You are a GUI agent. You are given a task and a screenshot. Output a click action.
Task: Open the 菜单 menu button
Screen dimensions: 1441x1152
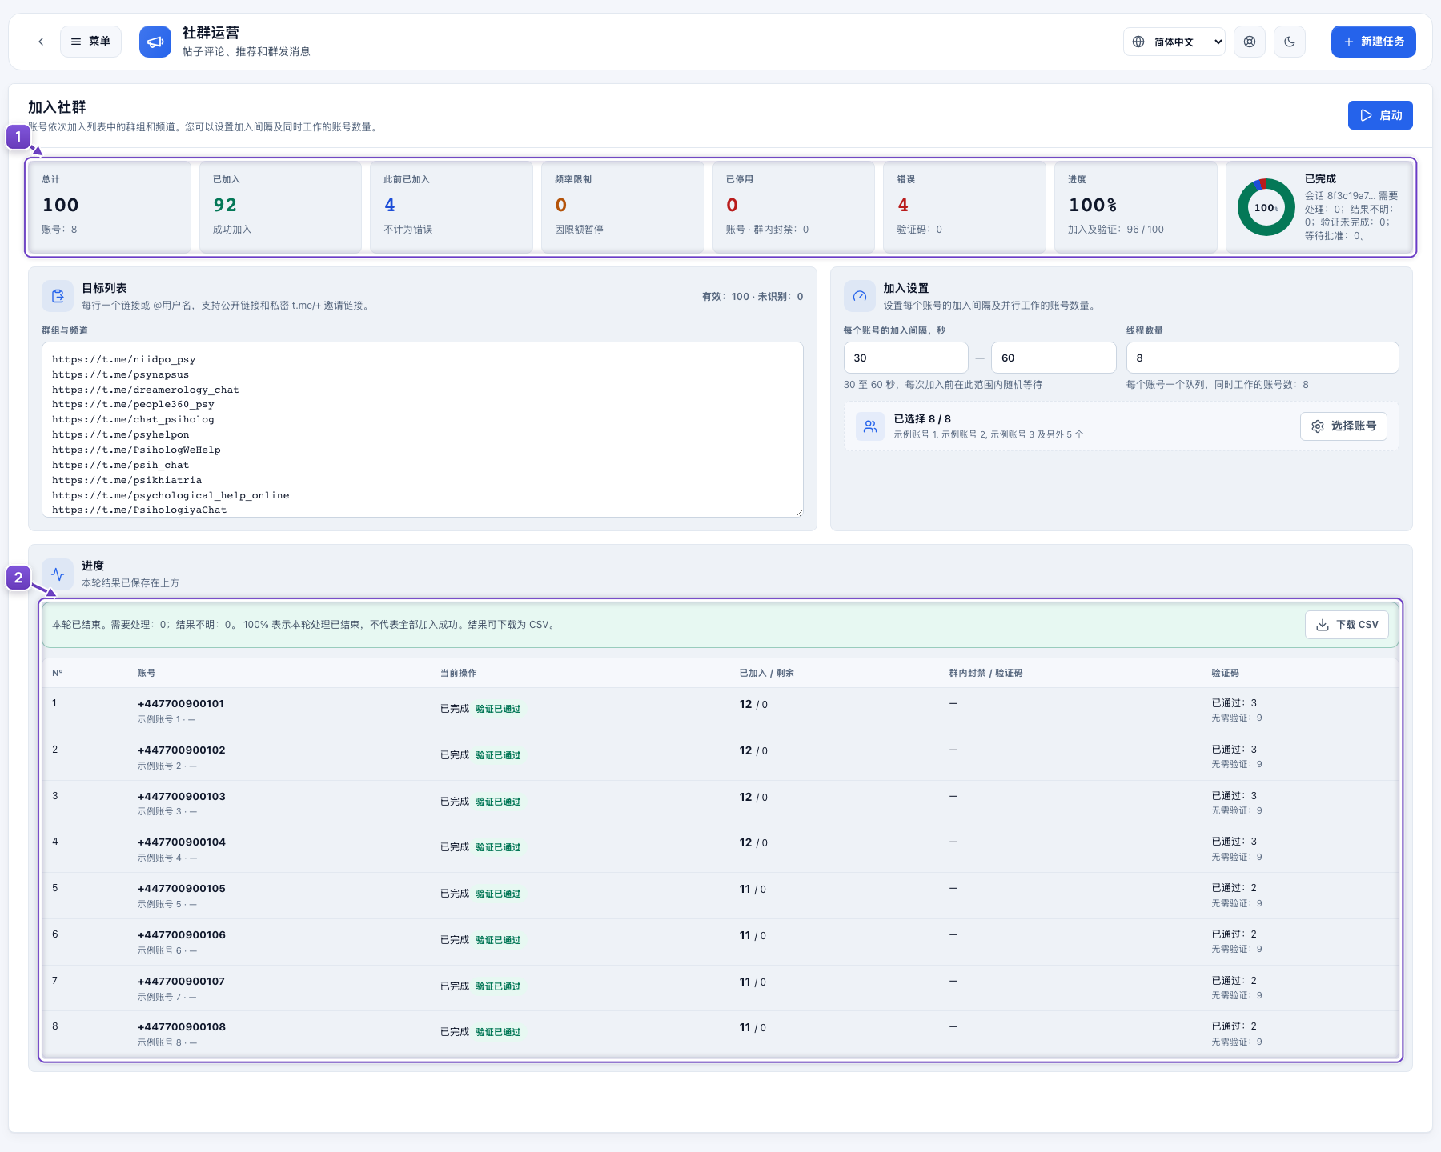90,42
